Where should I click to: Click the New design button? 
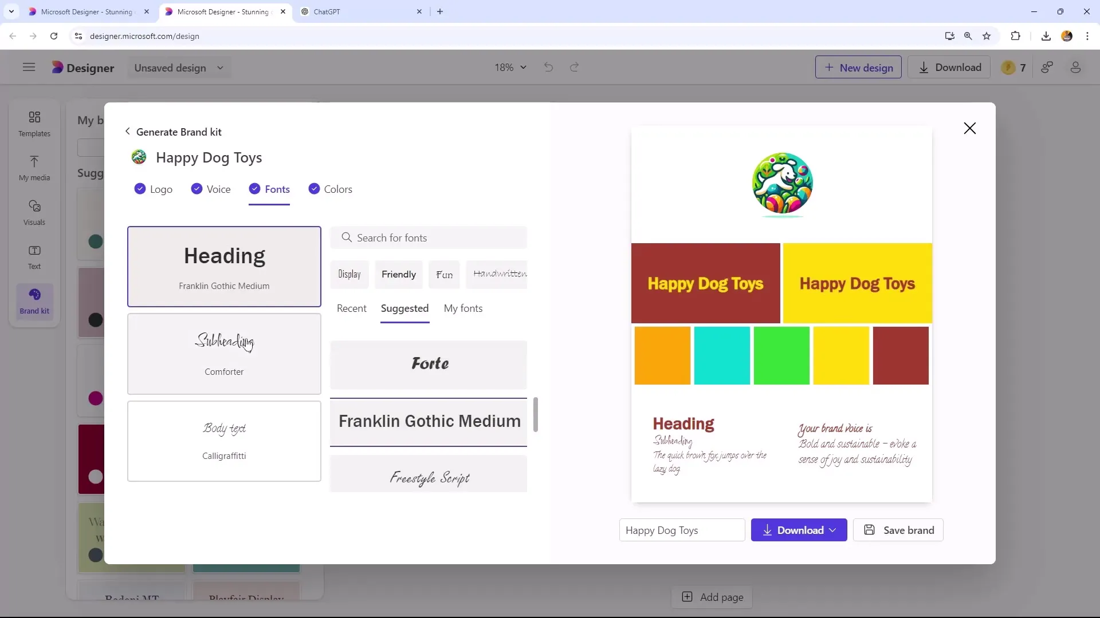[858, 68]
